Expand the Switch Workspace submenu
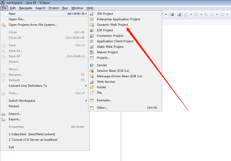Image resolution: width=231 pixels, height=161 pixels. (x=45, y=101)
